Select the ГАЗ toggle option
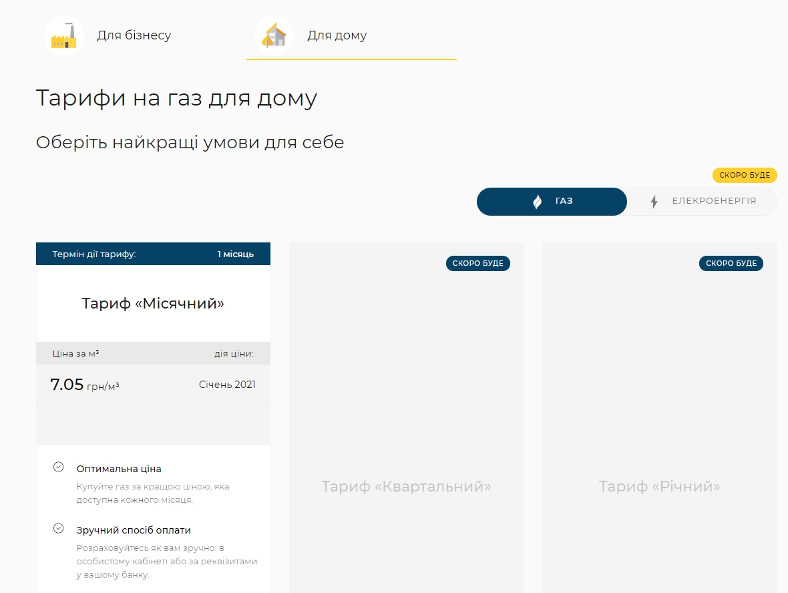This screenshot has width=788, height=593. [x=552, y=202]
